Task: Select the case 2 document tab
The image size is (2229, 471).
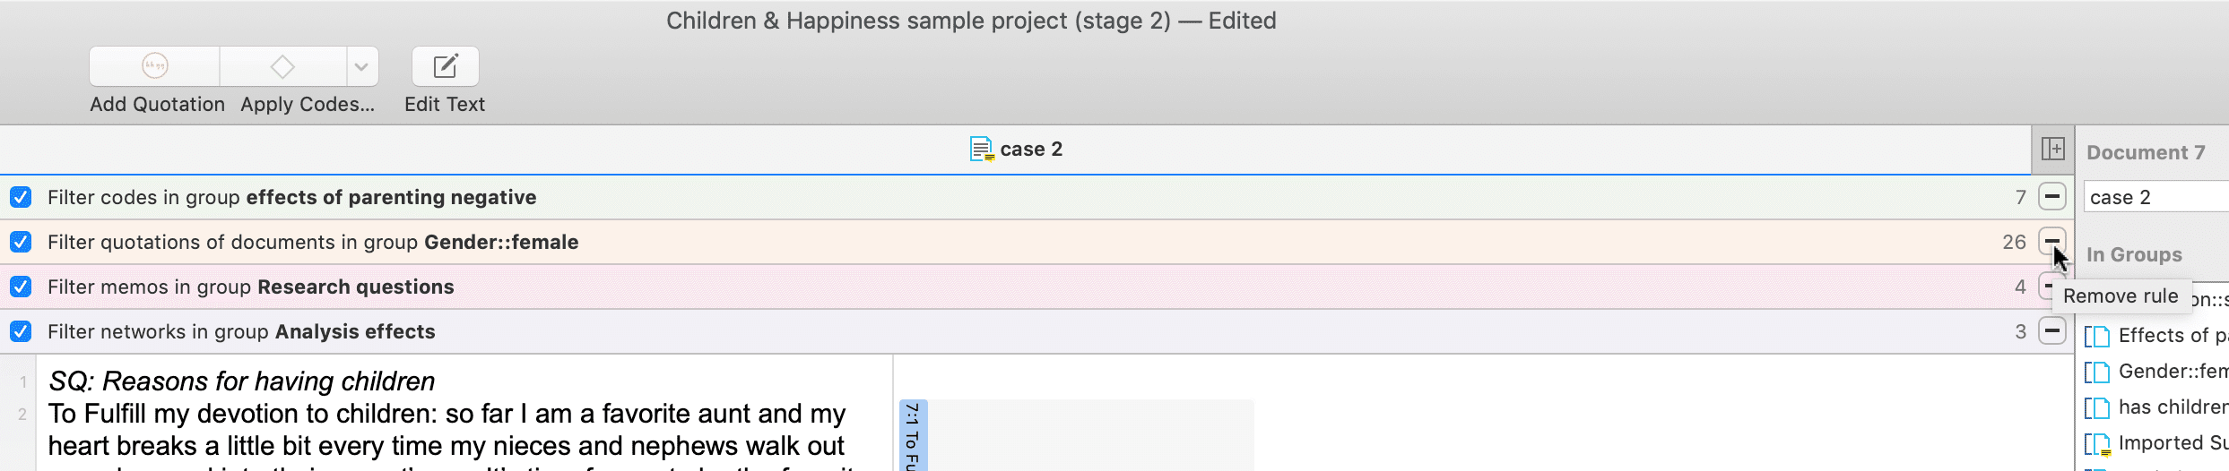Action: [x=1016, y=149]
